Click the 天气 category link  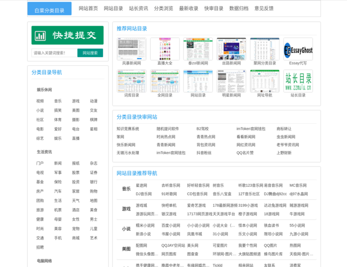[76, 201]
